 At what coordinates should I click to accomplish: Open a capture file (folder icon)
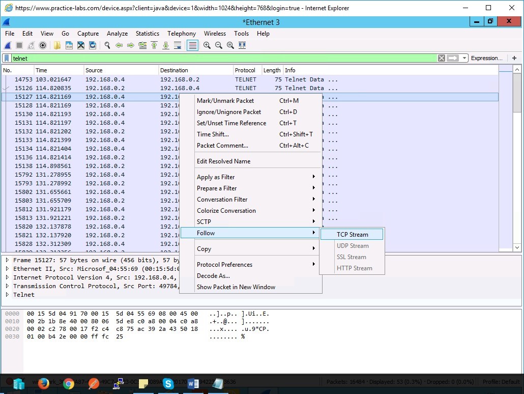coord(57,45)
